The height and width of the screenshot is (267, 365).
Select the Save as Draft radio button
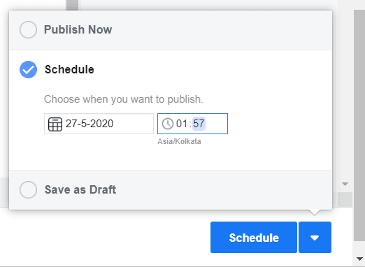pyautogui.click(x=28, y=189)
